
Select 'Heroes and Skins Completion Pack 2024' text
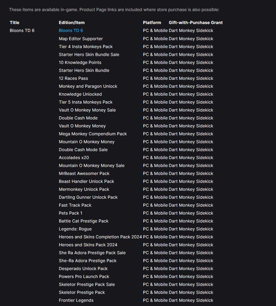coord(100,237)
